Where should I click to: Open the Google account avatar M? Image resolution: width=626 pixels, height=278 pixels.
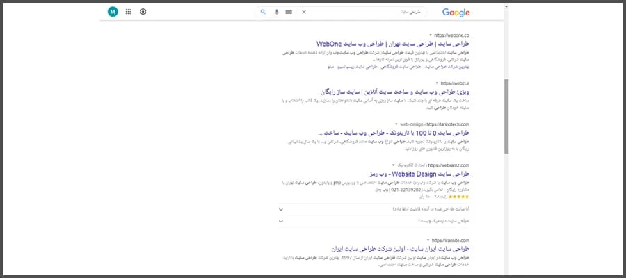(x=113, y=12)
